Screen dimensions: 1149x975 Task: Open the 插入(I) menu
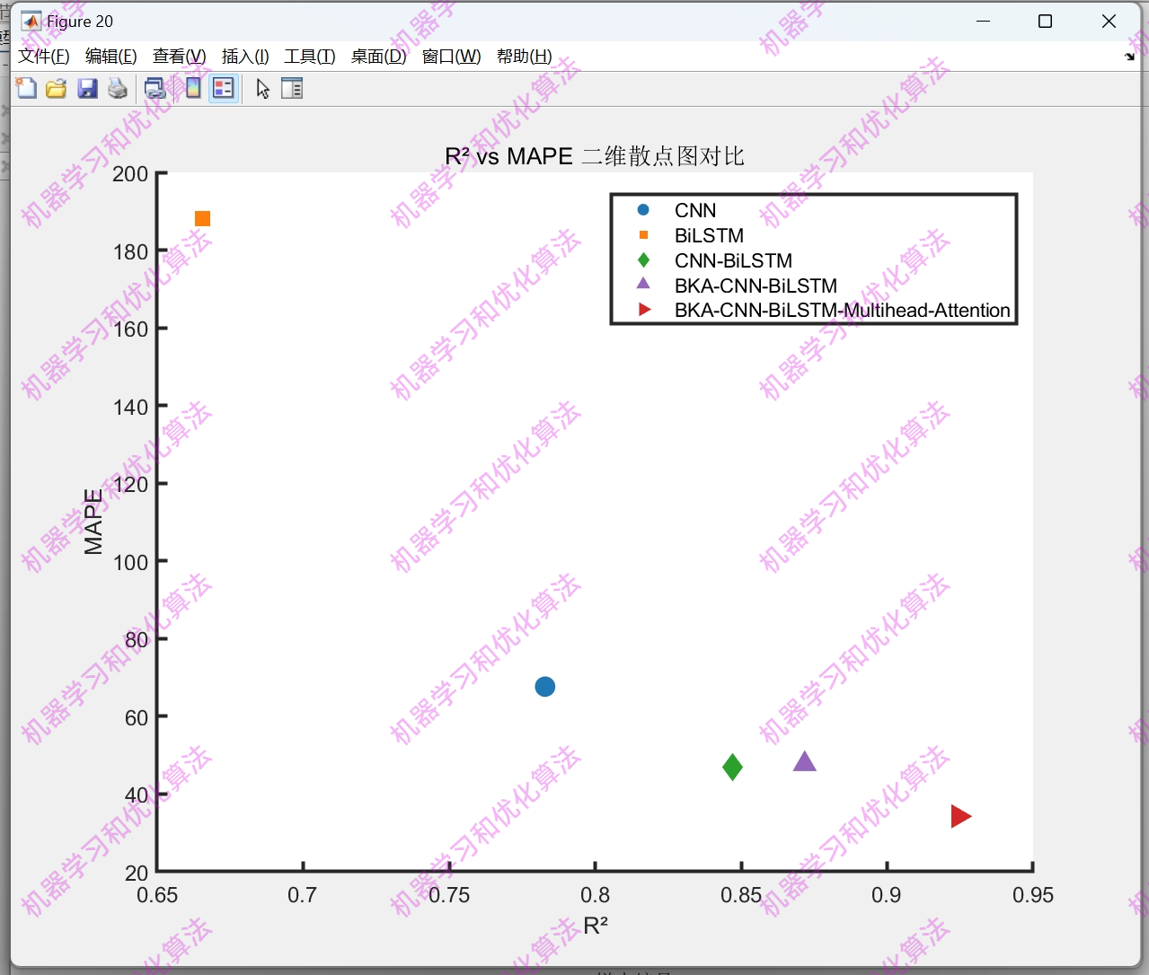click(x=245, y=57)
